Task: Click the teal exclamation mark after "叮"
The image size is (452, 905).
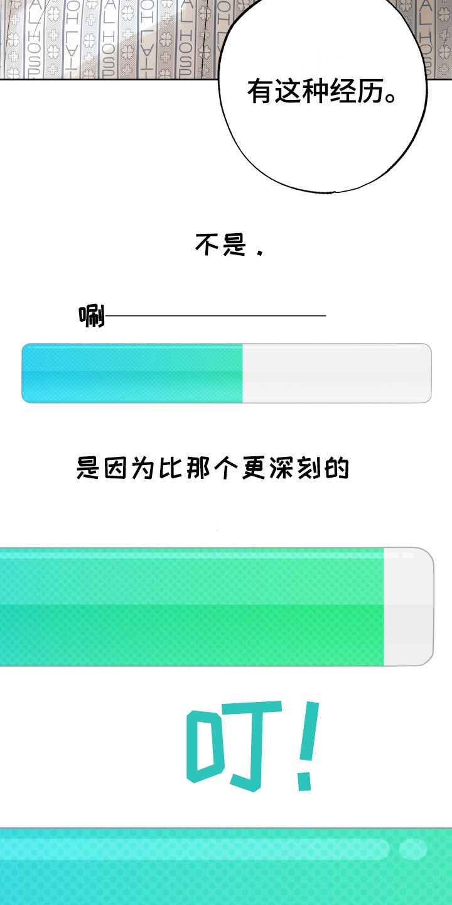Action: [308, 745]
